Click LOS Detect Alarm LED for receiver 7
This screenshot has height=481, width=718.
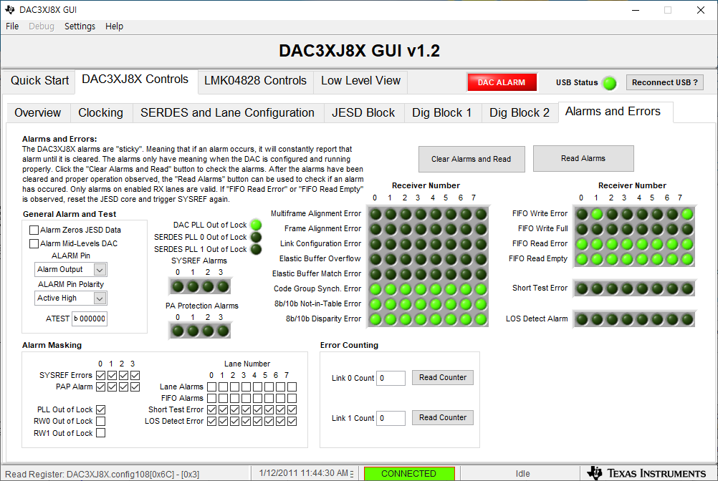[687, 319]
